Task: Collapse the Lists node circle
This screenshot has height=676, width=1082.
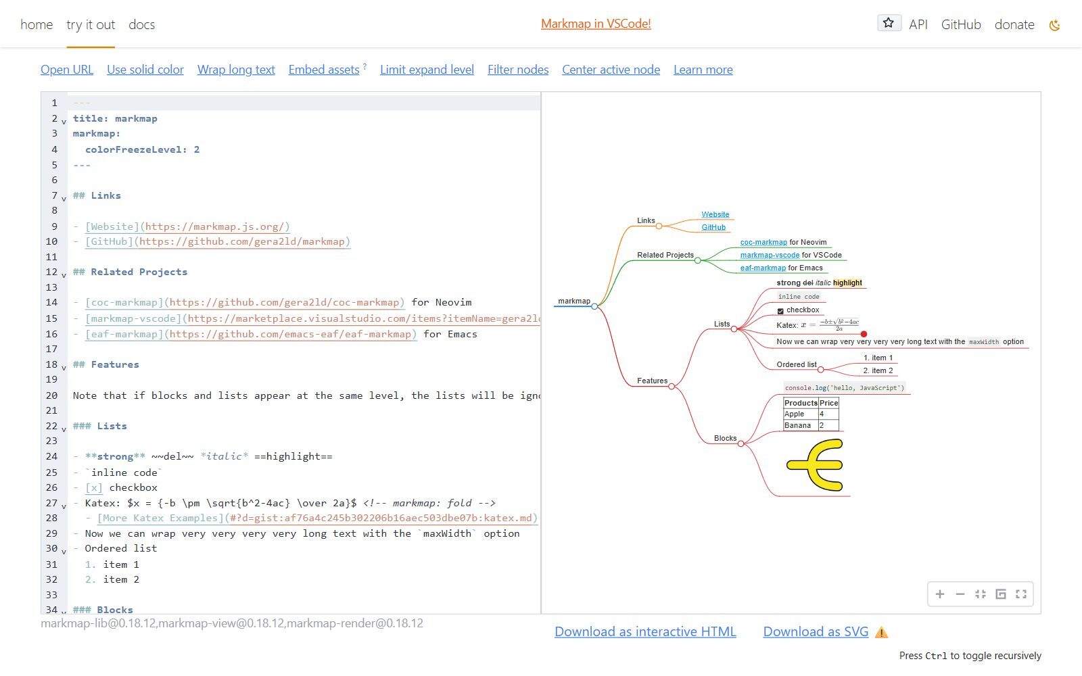Action: (x=734, y=329)
